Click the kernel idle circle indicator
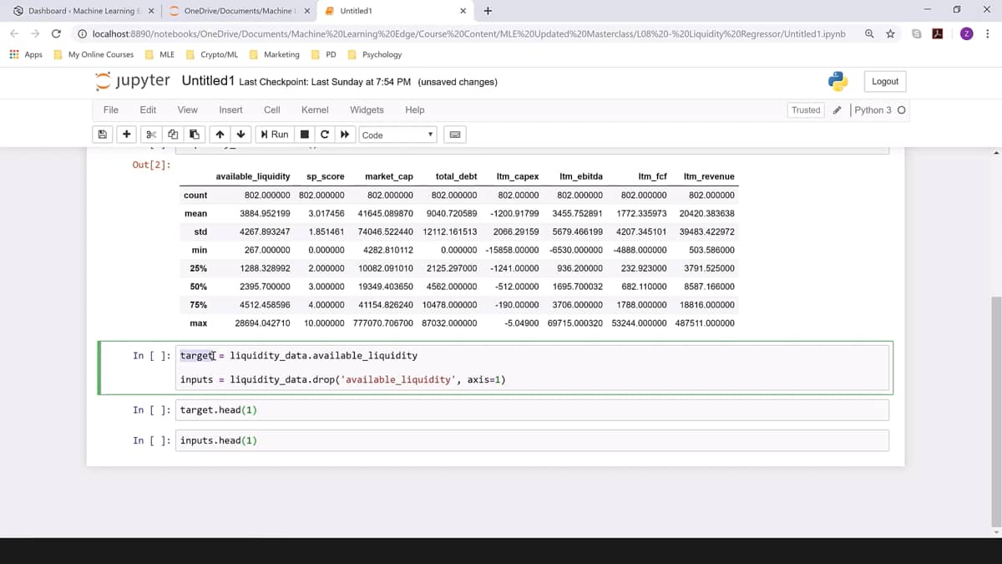 [901, 110]
